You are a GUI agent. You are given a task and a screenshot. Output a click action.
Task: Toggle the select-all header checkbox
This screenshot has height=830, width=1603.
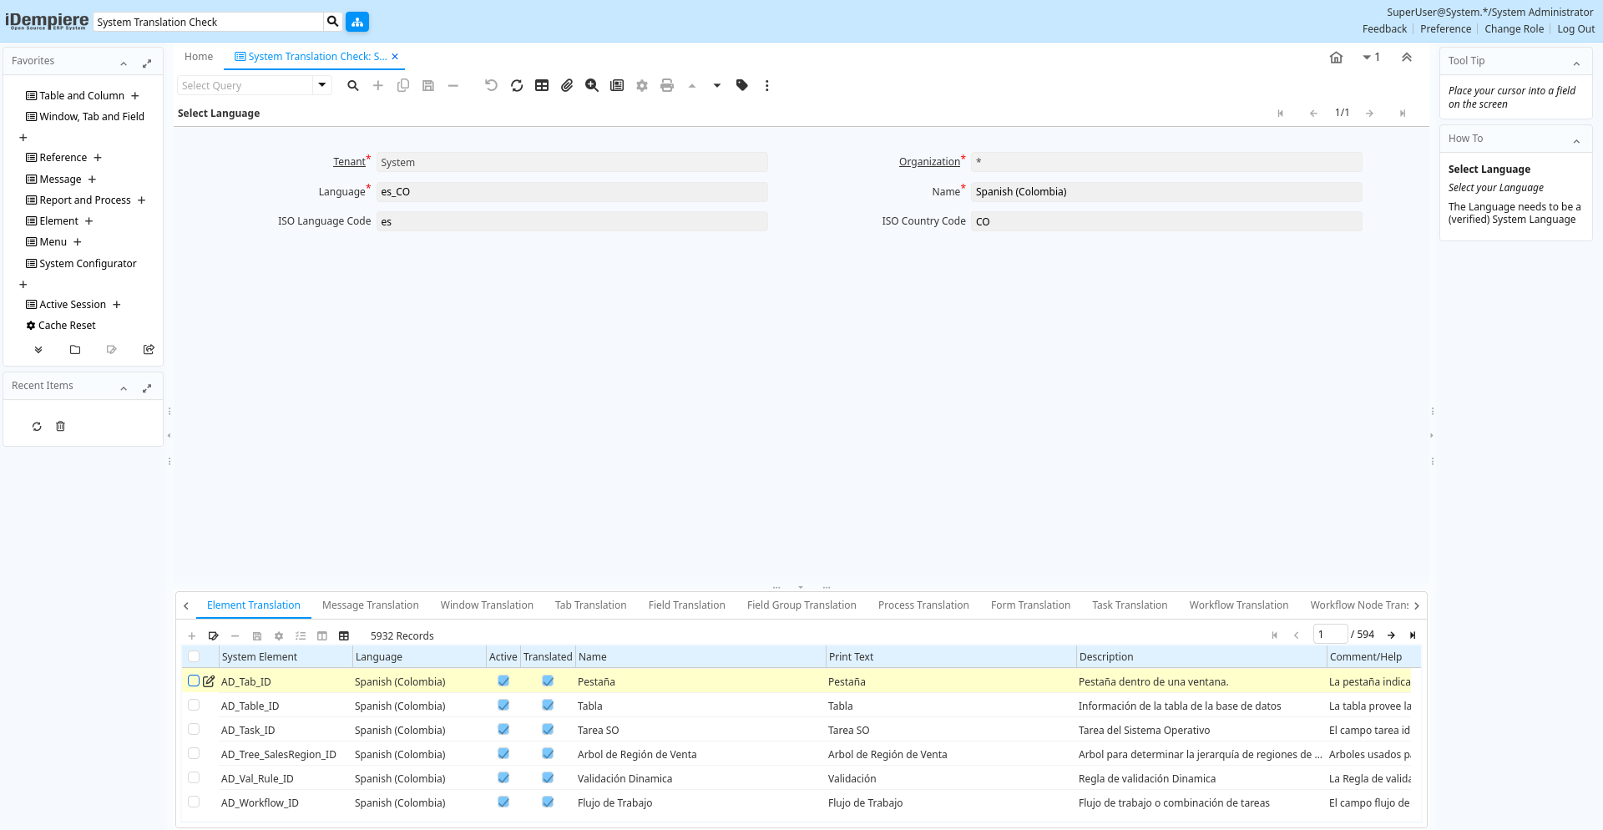point(194,657)
